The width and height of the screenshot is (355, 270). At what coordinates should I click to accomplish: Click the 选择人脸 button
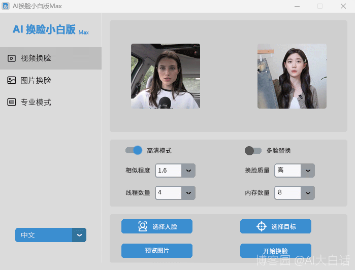click(157, 226)
